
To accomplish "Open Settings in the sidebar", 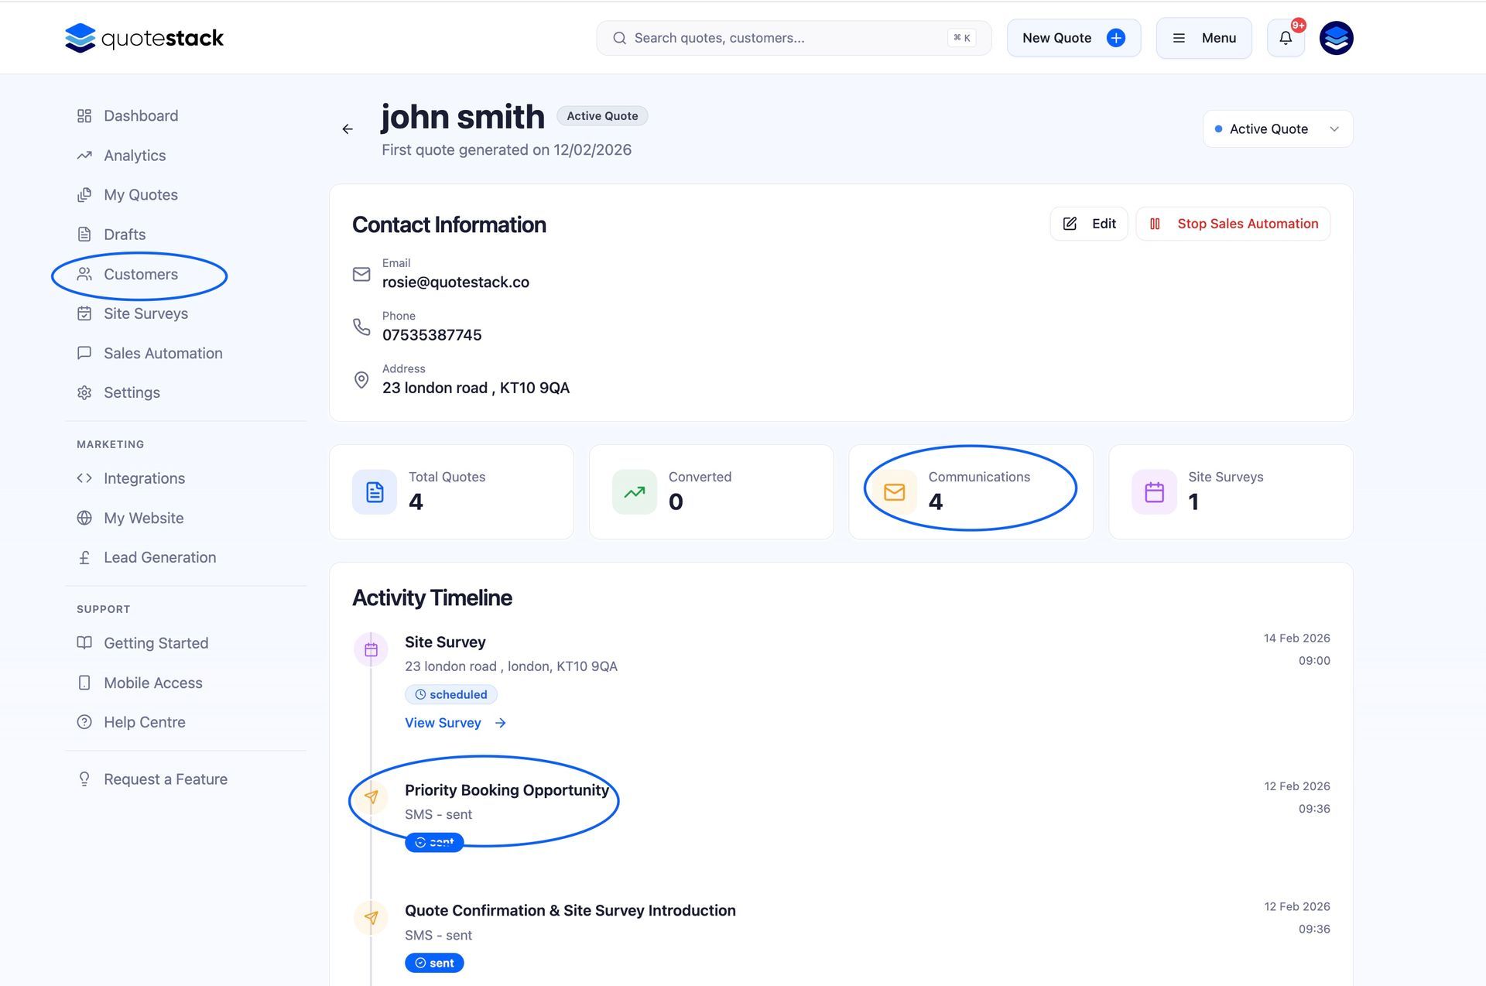I will pos(132,393).
